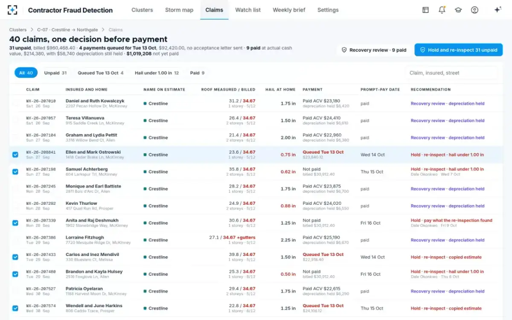Screen dimensions: 512x320
Task: Open the user account icon
Action: 474,10
